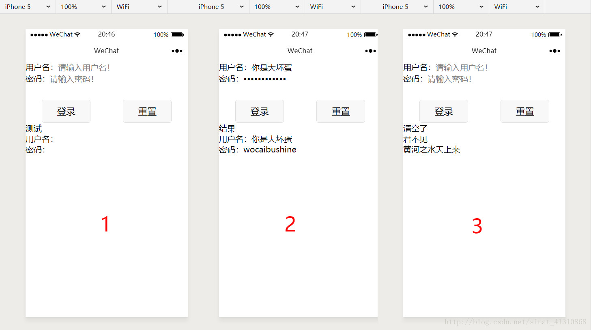Open the three-dot menu in the second phone screen
Image resolution: width=591 pixels, height=330 pixels.
point(370,51)
